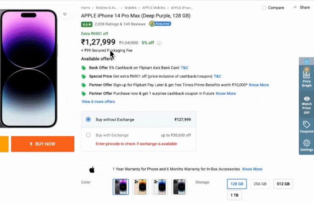Click the price info icon
314x203 pixels.
coord(160,43)
